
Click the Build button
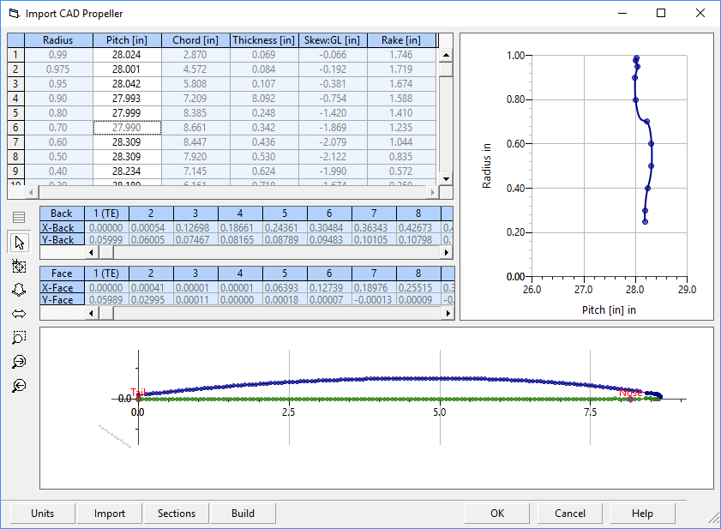(243, 514)
